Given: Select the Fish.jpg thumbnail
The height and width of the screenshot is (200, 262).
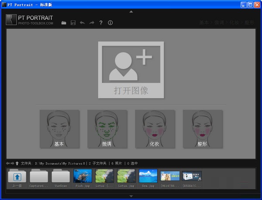Looking at the screenshot, I should click(83, 176).
